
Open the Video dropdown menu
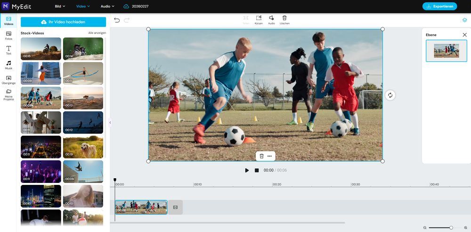click(x=83, y=6)
